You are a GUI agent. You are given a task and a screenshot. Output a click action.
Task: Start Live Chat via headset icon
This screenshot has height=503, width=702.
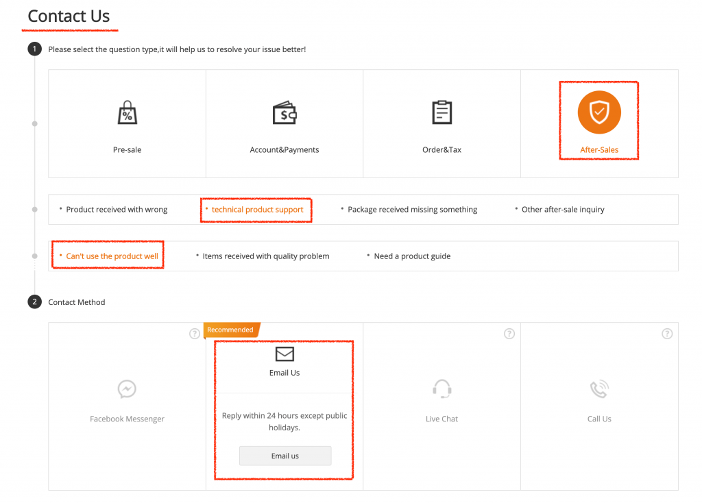[442, 389]
